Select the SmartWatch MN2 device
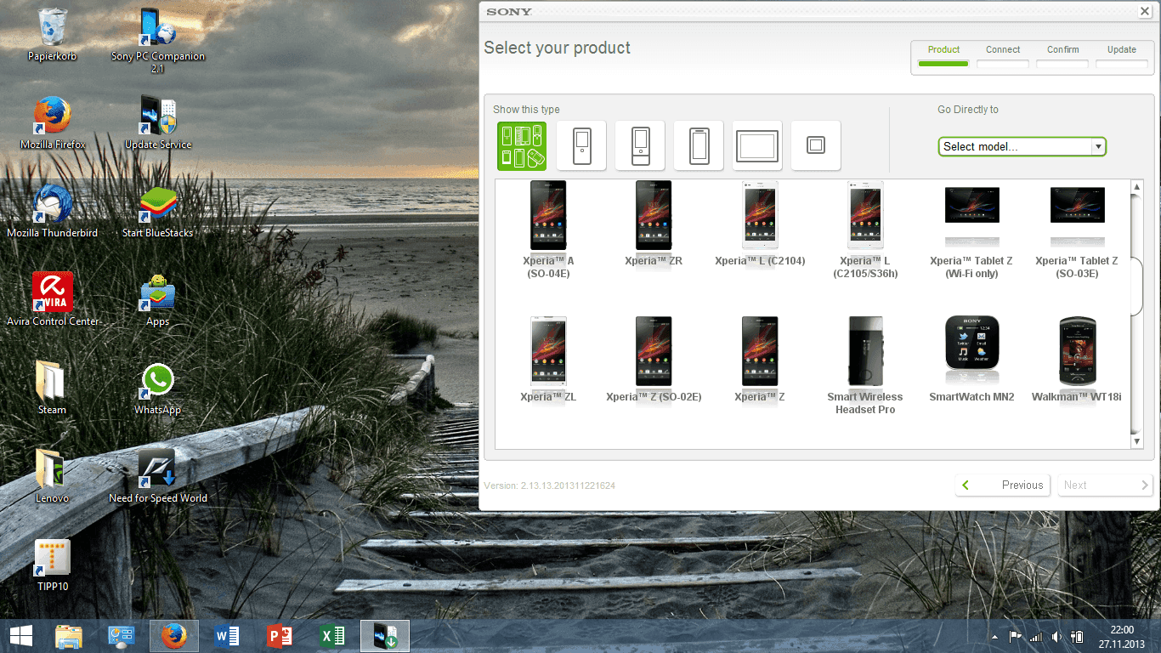 point(971,360)
